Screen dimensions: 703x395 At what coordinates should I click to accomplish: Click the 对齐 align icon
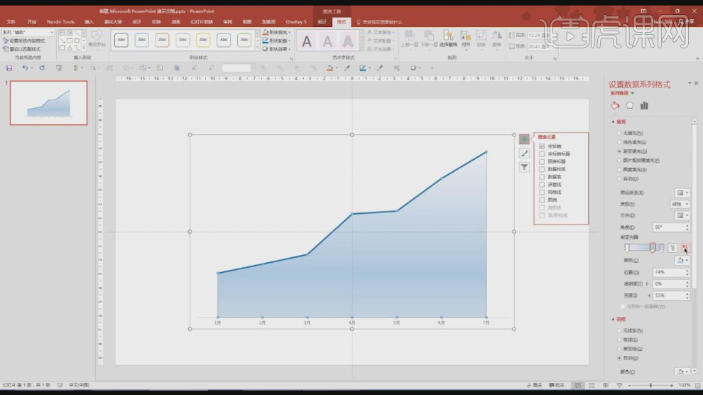[x=466, y=38]
